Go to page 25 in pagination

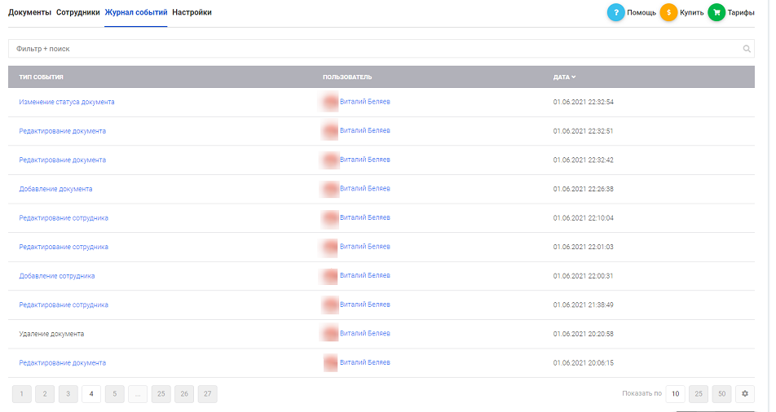(161, 394)
